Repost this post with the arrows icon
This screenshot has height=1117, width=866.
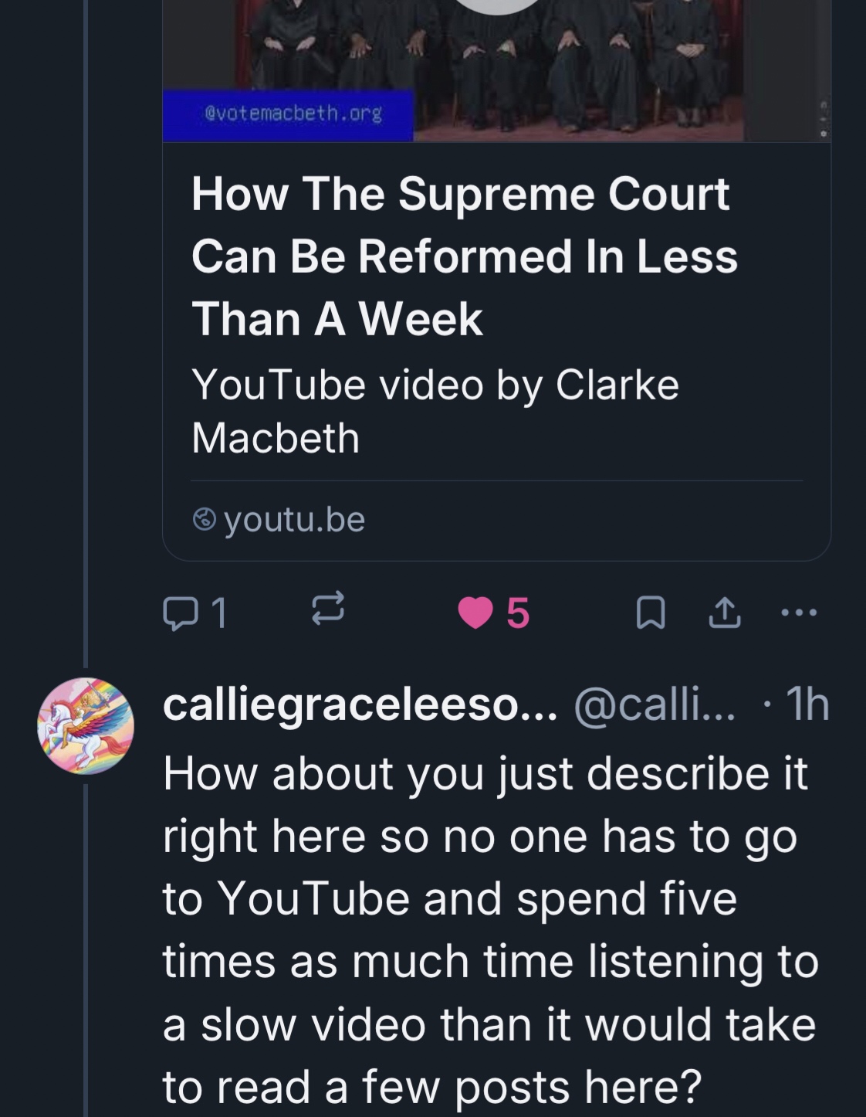(327, 609)
